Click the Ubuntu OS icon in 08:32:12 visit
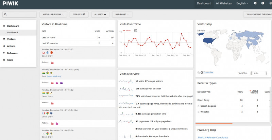This screenshot has height=140, width=272. (x=51, y=52)
